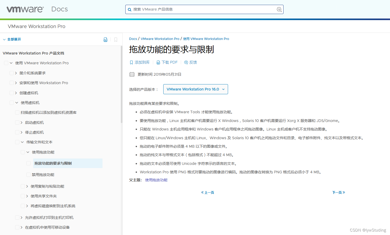
Task: Click the VMware logo
Action: tap(25, 9)
